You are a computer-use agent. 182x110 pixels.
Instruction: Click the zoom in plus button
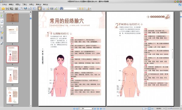click(181, 108)
